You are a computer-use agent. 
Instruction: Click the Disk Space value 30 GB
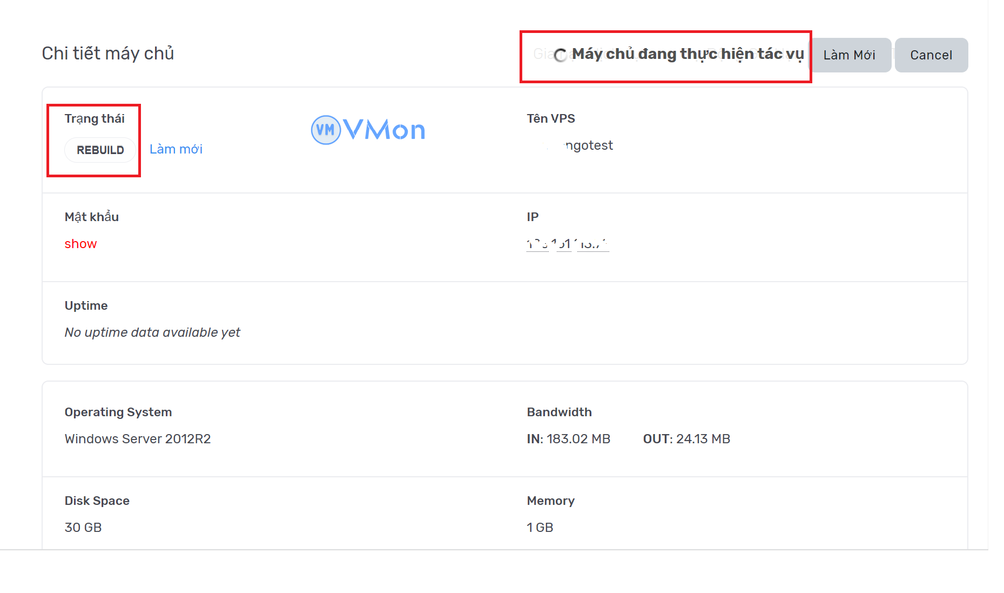pos(83,527)
